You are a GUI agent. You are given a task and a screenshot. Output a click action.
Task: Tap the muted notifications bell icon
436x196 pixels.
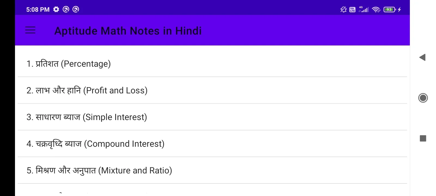tap(343, 10)
